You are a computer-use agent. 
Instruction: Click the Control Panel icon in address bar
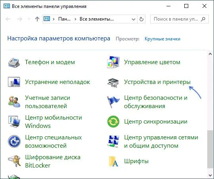pyautogui.click(x=47, y=19)
